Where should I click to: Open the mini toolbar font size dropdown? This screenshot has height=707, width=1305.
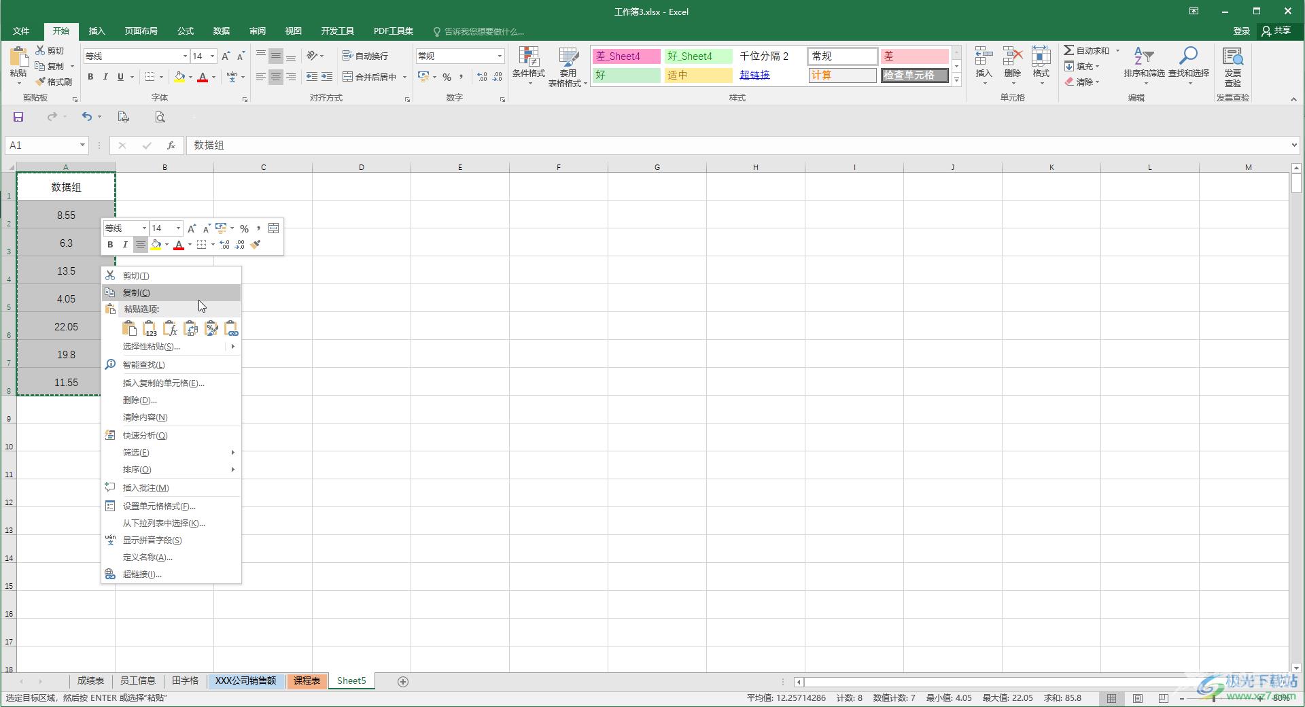point(178,228)
